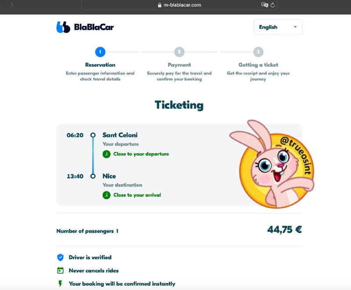Click the walking icon beside Close to your departure
Image resolution: width=351 pixels, height=290 pixels.
click(x=107, y=154)
